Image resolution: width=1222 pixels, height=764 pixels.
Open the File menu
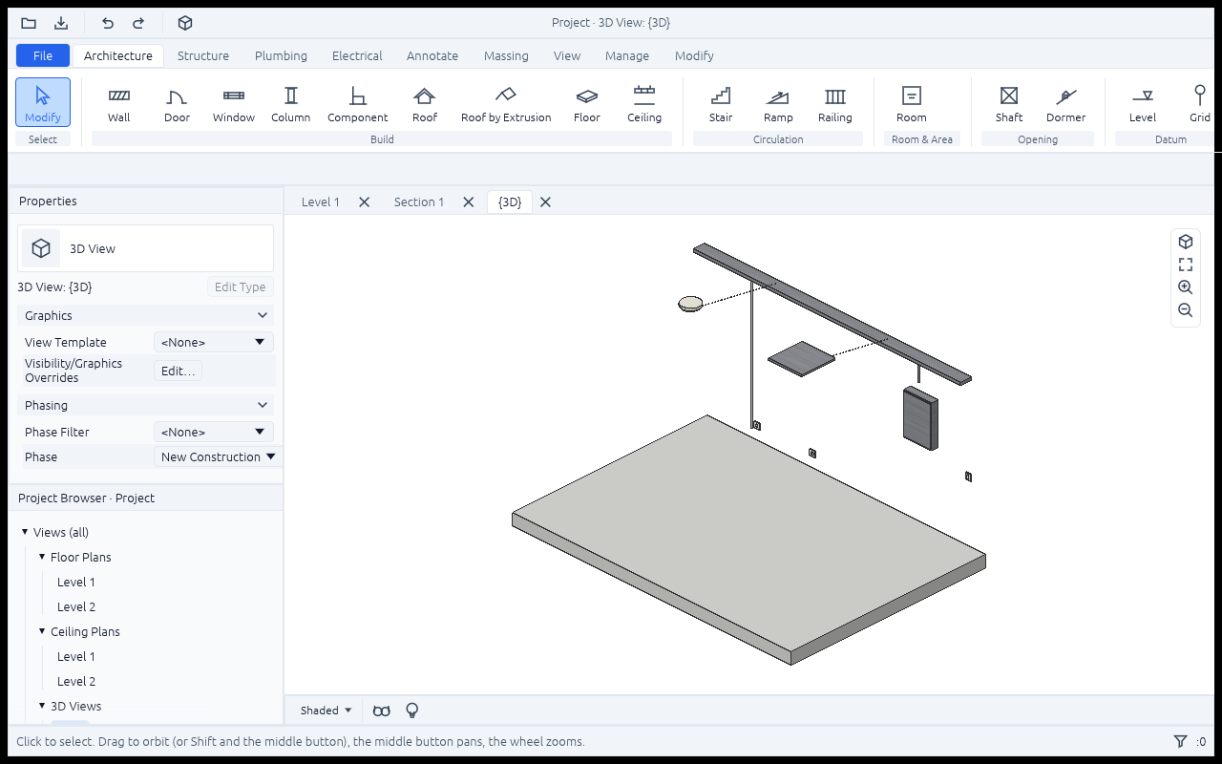coord(43,55)
